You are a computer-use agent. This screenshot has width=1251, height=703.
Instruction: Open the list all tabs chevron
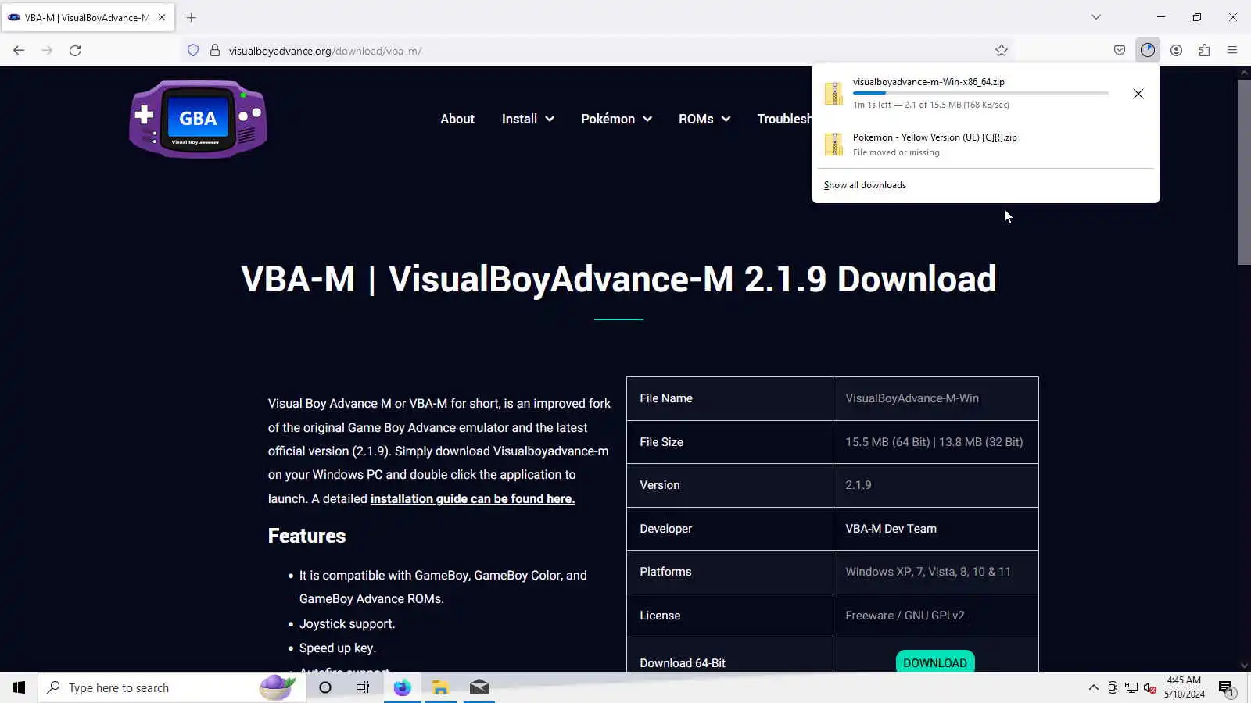pyautogui.click(x=1096, y=17)
